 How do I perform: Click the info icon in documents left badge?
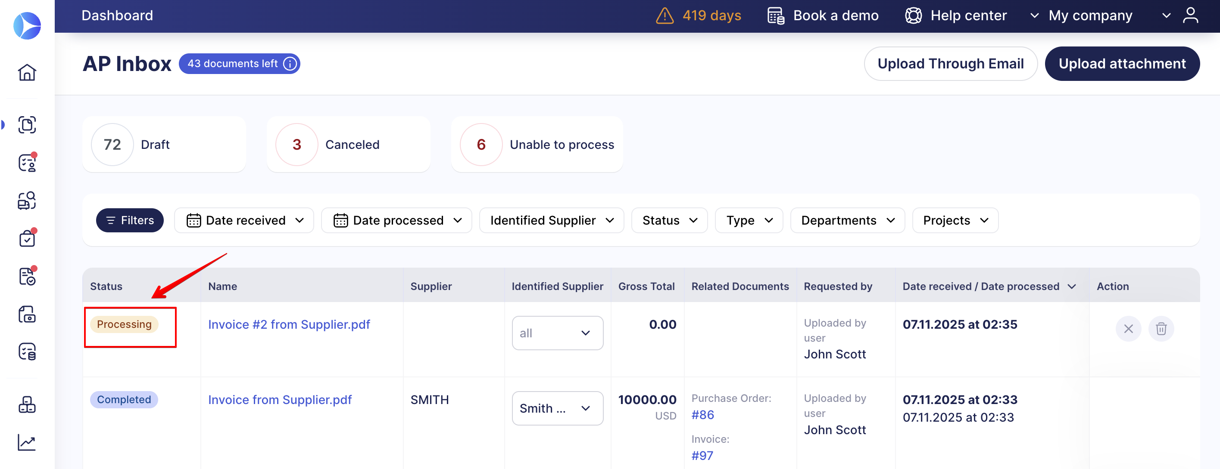[290, 64]
